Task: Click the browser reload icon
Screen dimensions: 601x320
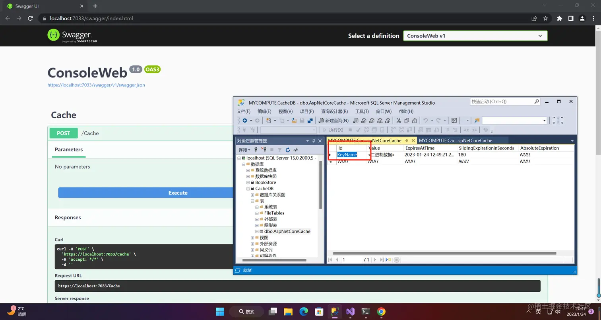Action: [31, 18]
